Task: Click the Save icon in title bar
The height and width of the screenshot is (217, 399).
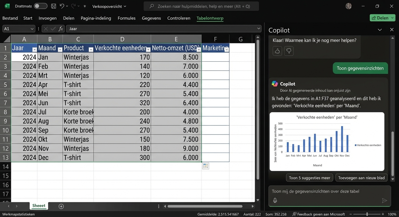Action: [53, 6]
